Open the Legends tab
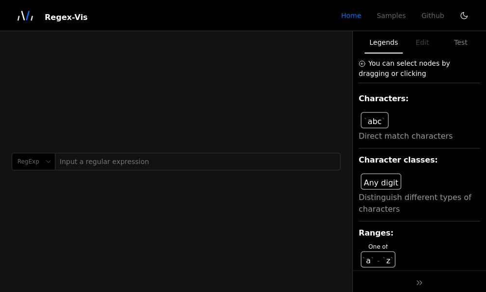 (x=383, y=42)
